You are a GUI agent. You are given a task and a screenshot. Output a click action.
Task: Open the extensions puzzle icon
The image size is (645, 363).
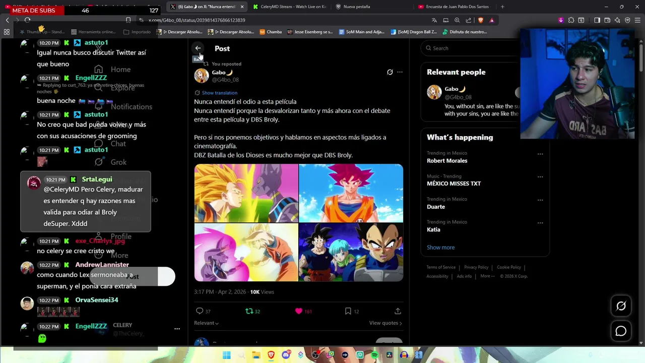[571, 20]
